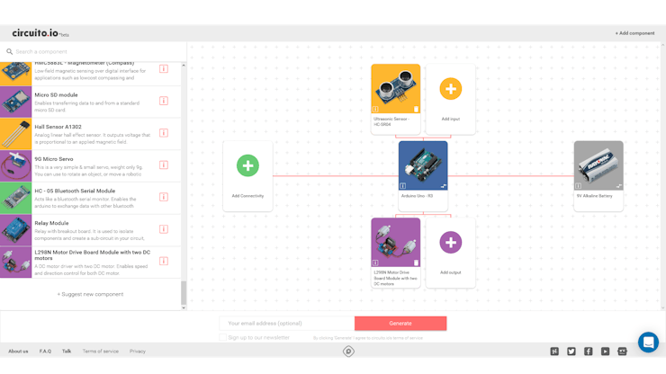Click the Generate button
The image size is (666, 374).
(400, 323)
